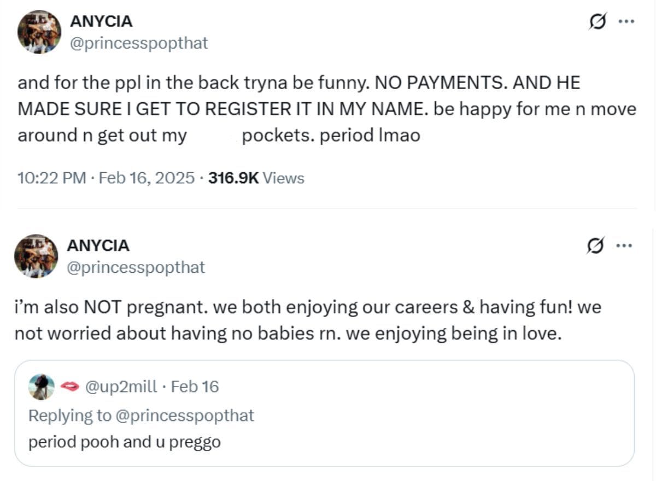Click the profile avatar on the NOT pregnant tweet

coord(36,256)
